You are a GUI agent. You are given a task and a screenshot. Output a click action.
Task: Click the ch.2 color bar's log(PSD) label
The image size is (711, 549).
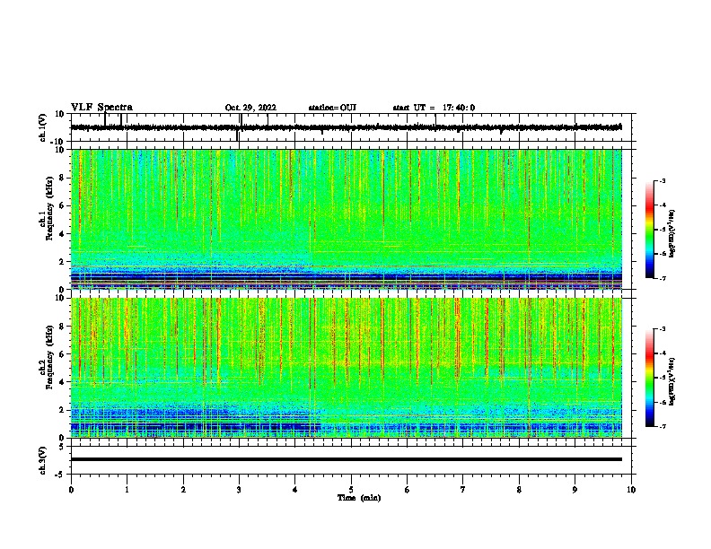pos(672,382)
